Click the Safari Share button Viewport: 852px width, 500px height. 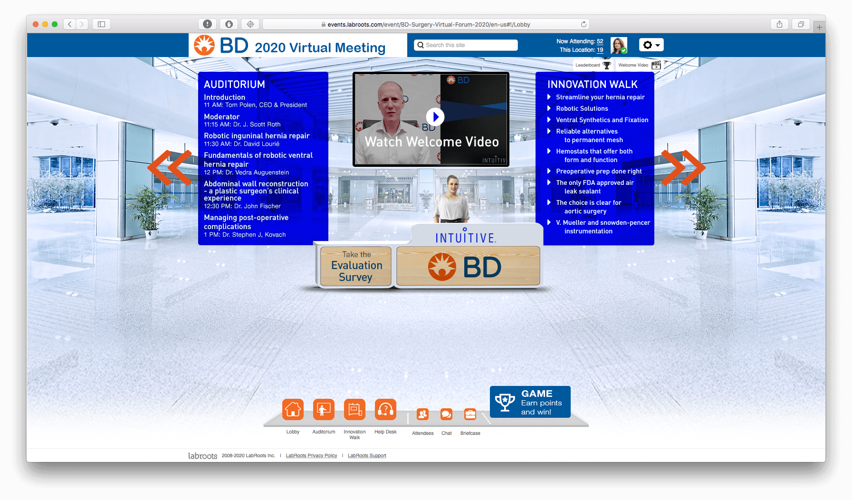(779, 24)
